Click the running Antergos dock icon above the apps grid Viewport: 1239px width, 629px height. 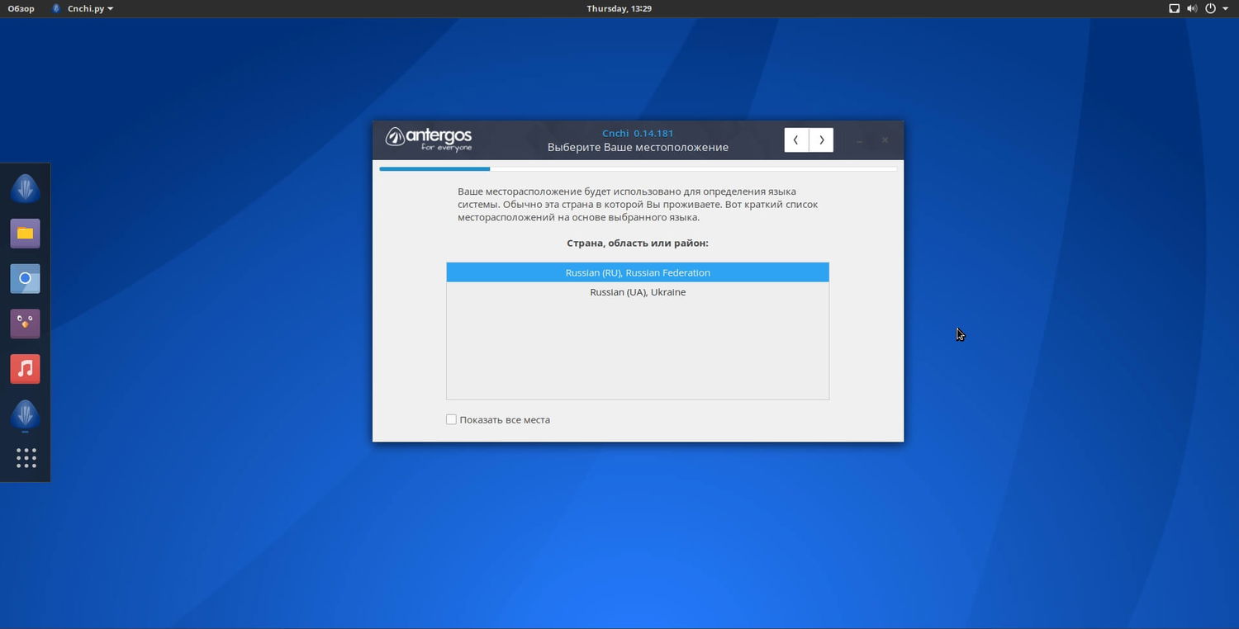click(x=25, y=414)
